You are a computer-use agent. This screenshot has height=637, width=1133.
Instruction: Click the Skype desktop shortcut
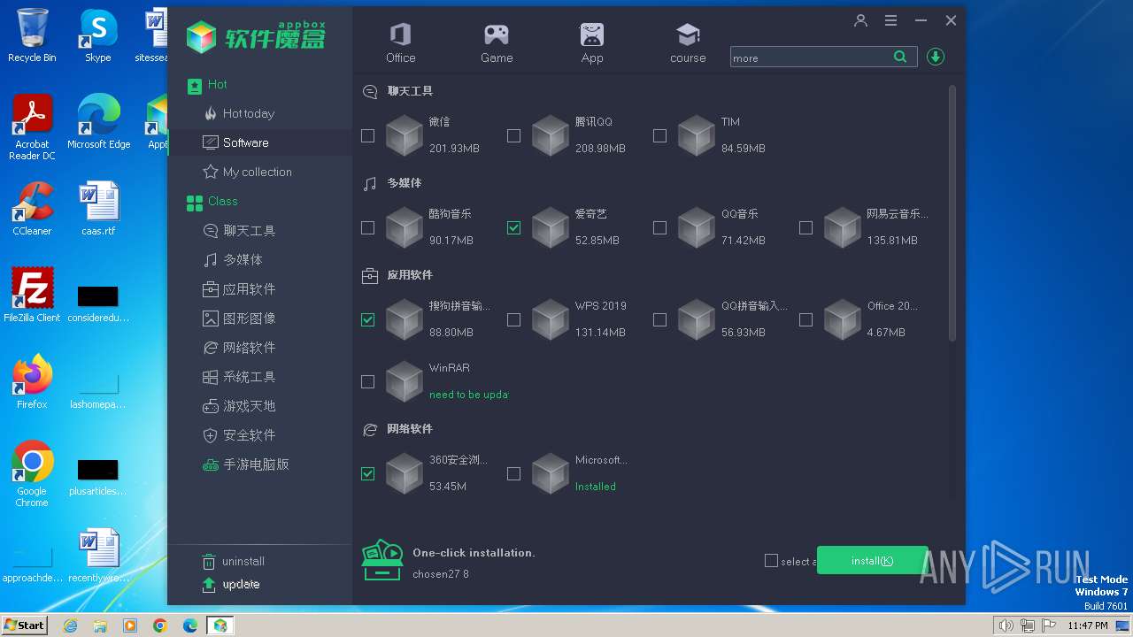pyautogui.click(x=97, y=35)
